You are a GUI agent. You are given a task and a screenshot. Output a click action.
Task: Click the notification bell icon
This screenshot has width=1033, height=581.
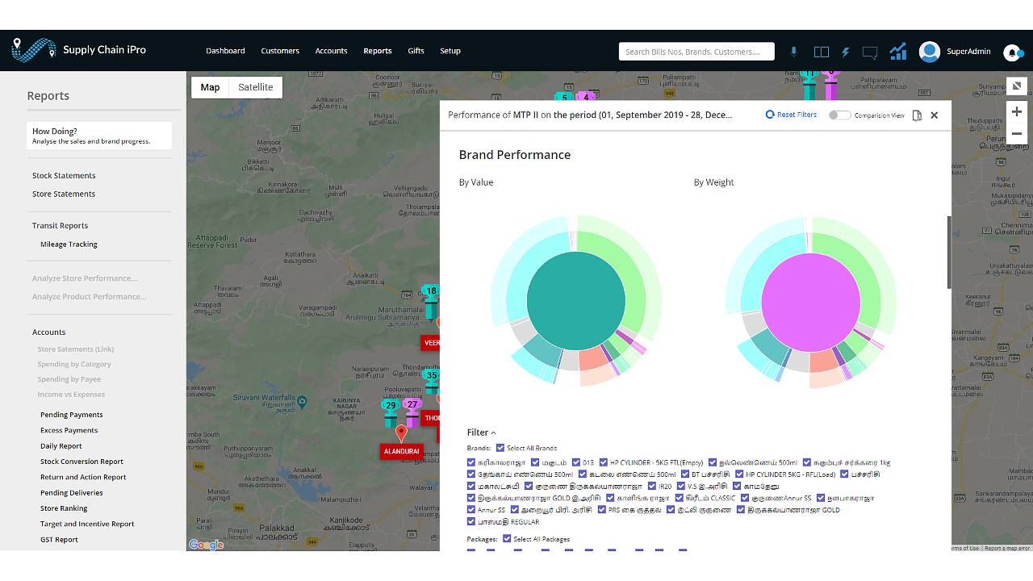click(x=1012, y=52)
